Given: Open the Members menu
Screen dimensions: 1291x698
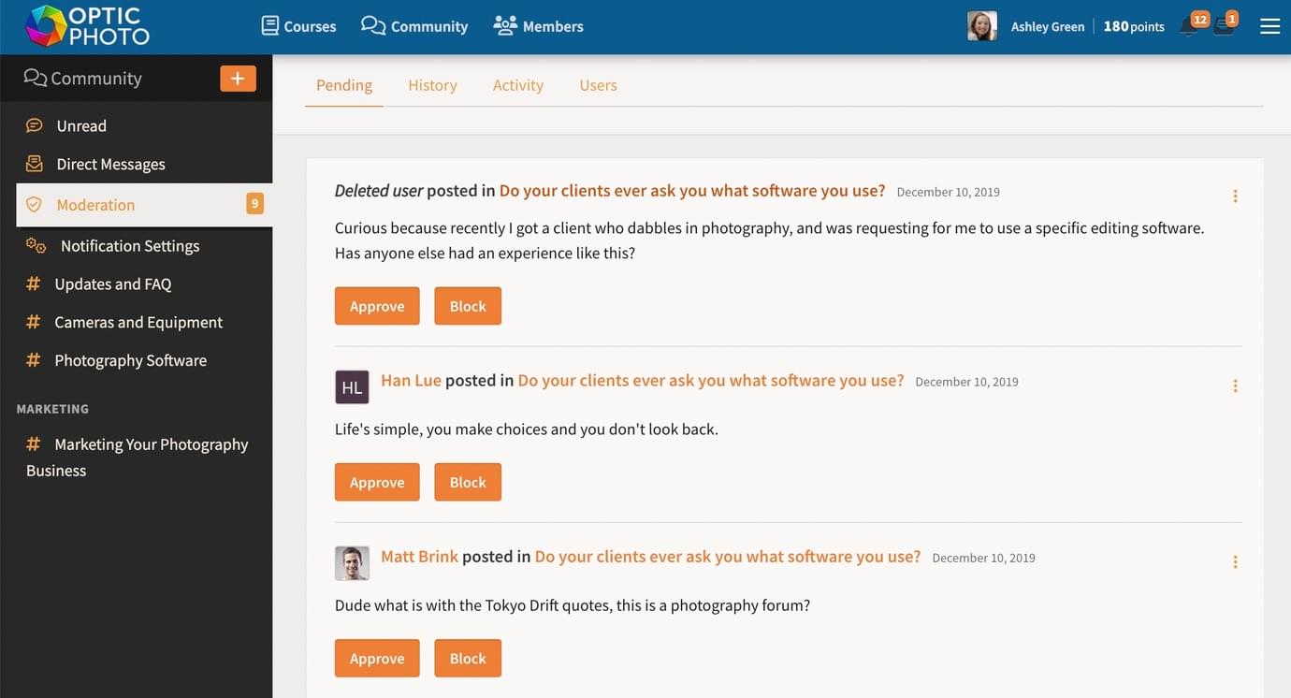Looking at the screenshot, I should 538,26.
